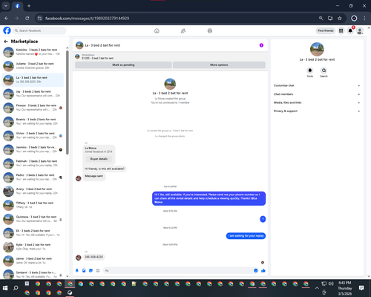Open Juliette 3 bed 2 bat conversation

[x=33, y=66]
